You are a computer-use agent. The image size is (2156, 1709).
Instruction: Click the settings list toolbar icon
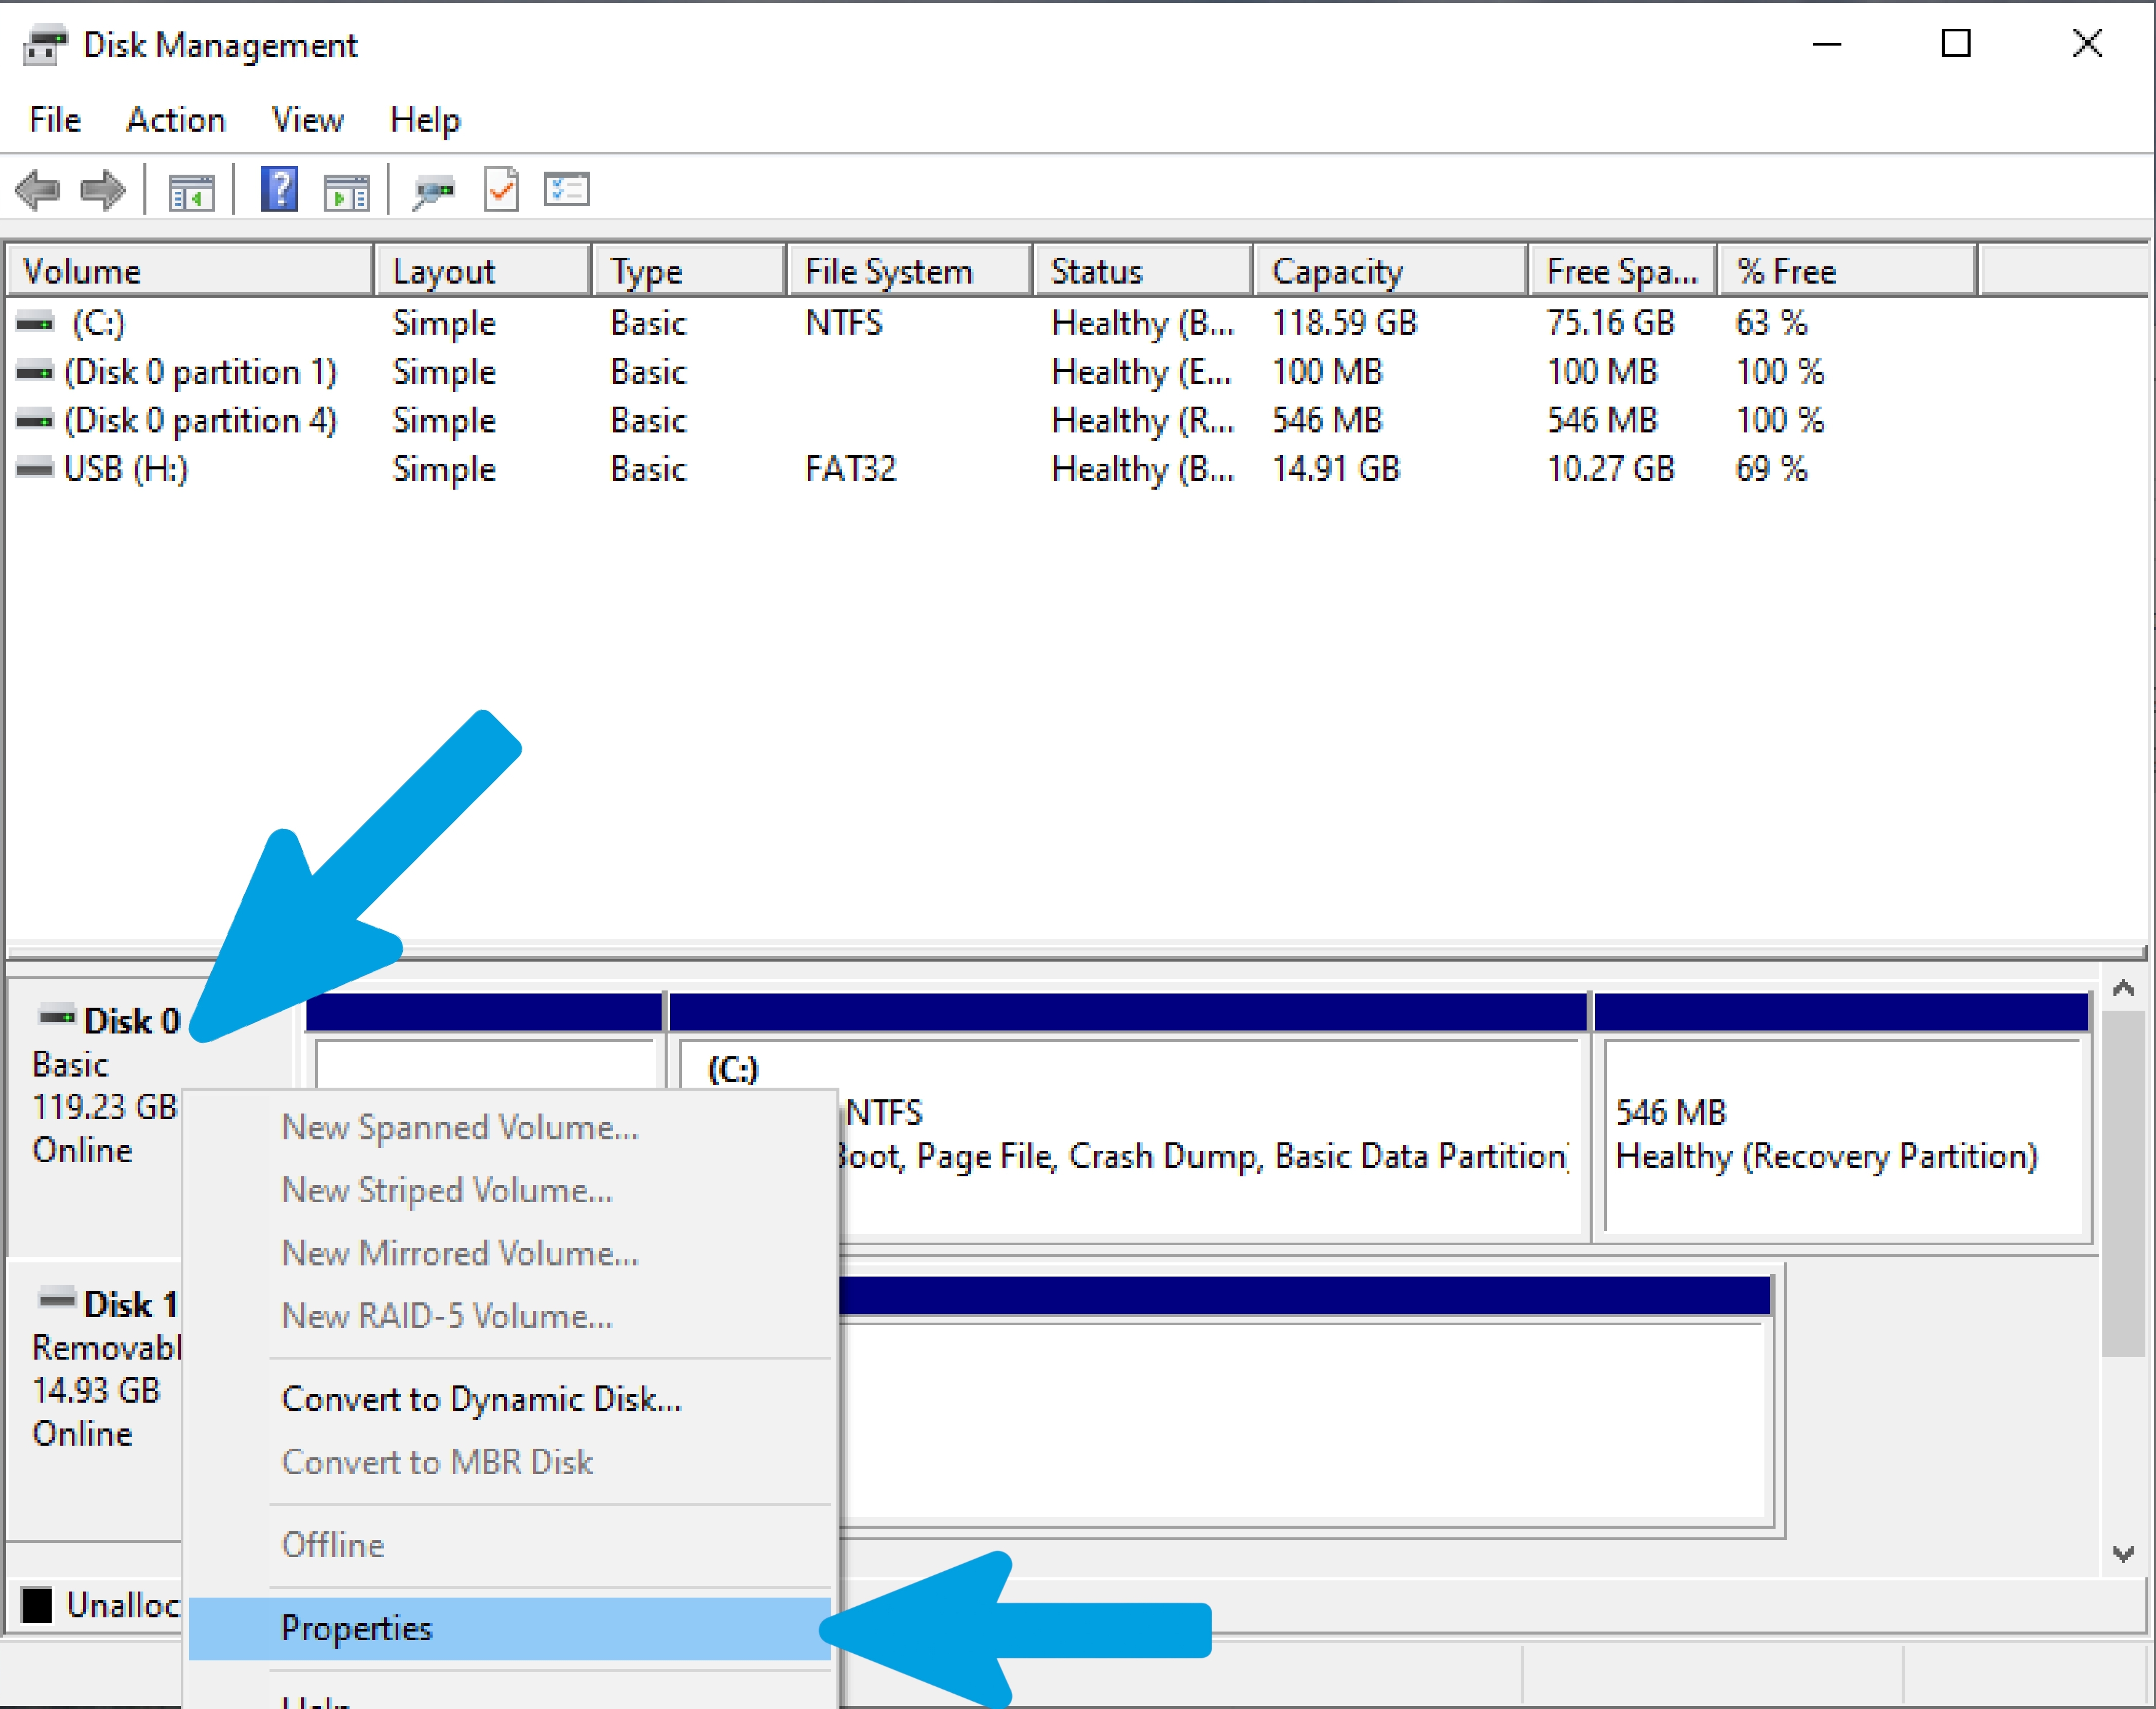point(567,189)
